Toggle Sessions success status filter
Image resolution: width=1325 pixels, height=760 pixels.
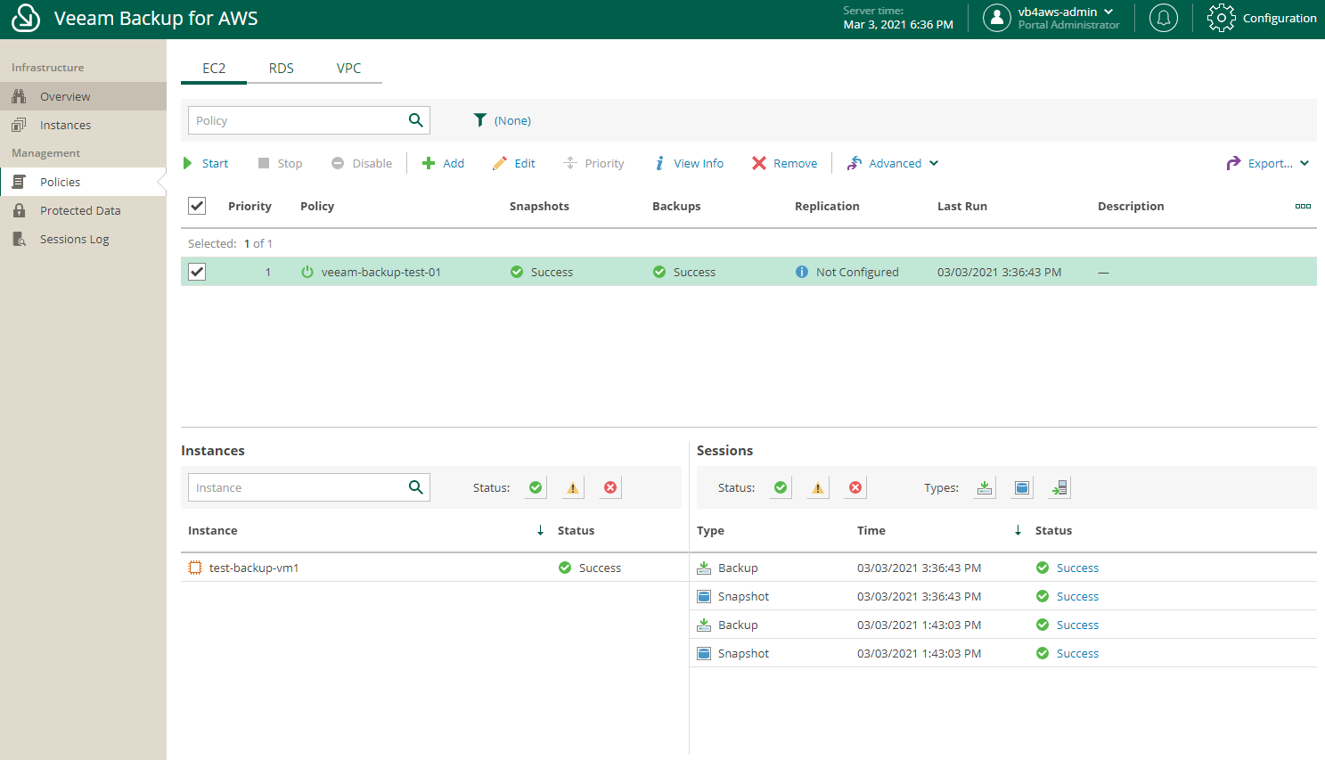[x=781, y=487]
